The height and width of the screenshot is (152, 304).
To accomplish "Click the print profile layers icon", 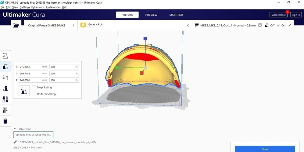I will point(197,25).
